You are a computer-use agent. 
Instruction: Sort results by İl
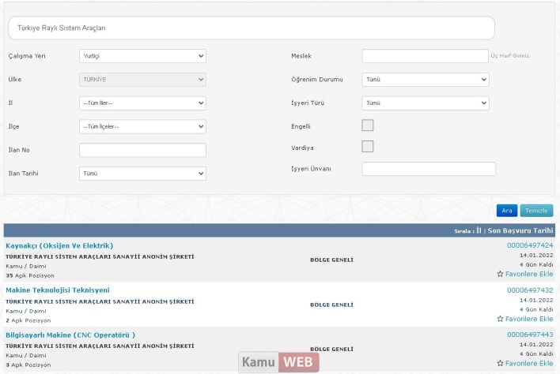(x=479, y=230)
